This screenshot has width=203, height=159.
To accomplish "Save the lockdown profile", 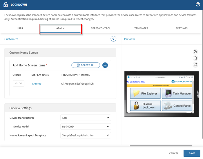I will (192, 153).
